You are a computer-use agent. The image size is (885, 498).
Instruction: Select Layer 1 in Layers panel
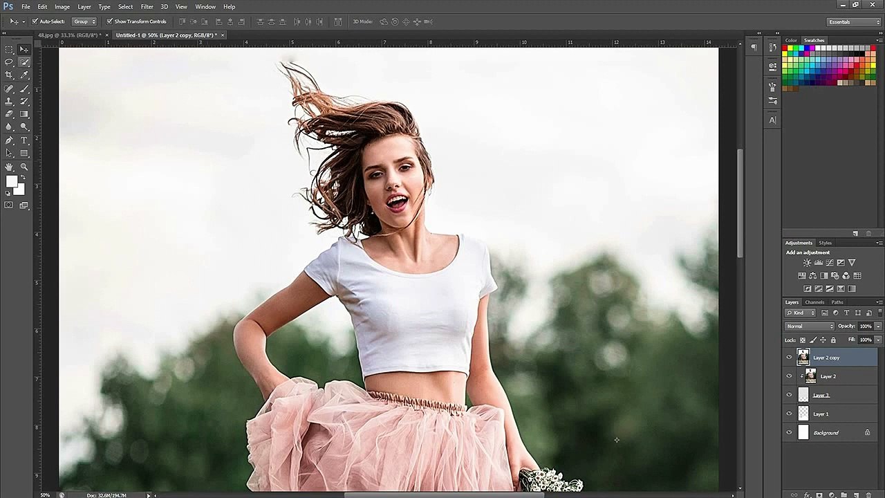[x=830, y=414]
